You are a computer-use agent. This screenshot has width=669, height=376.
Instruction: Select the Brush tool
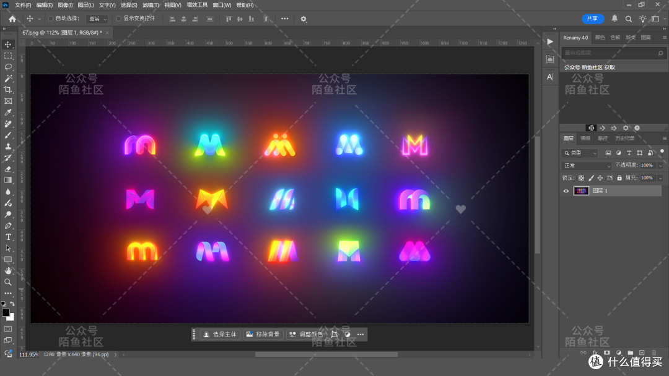(8, 135)
